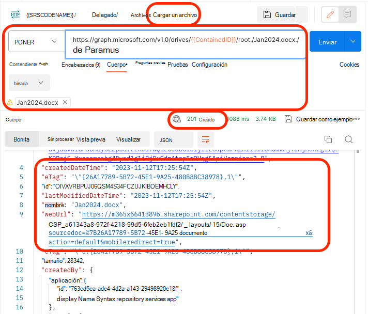Viewport: 368px width, 314px height.
Task: Switch to the Cuerpo request tab
Action: (117, 65)
